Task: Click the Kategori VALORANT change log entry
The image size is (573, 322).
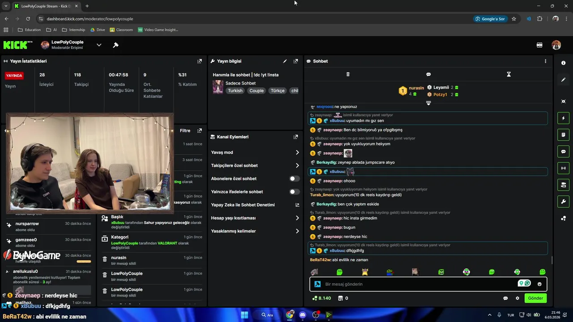Action: (151, 242)
